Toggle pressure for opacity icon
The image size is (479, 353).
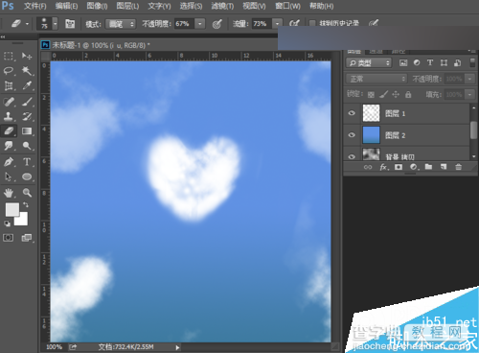217,24
